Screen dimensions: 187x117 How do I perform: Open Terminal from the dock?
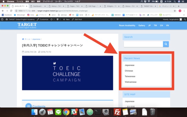coord(98,112)
